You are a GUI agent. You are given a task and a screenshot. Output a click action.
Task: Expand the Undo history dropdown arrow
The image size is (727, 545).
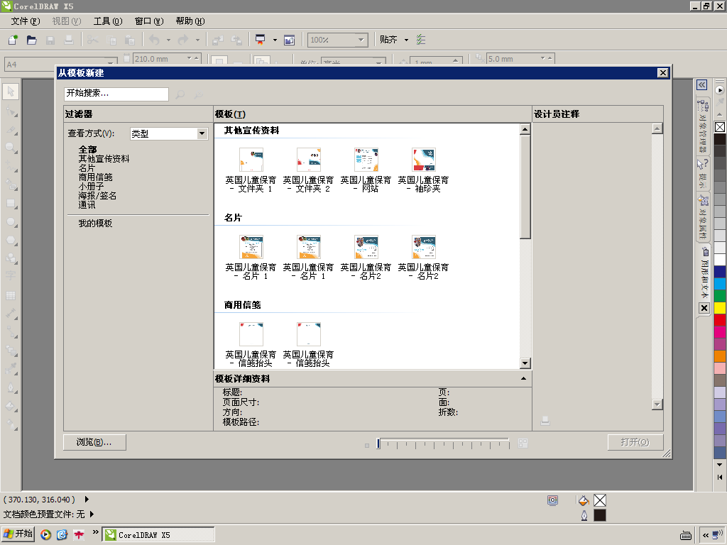(x=168, y=40)
